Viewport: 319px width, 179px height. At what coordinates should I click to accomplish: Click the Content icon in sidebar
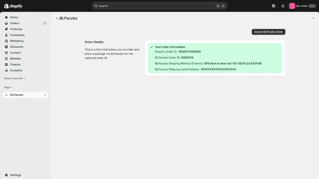coord(6,53)
